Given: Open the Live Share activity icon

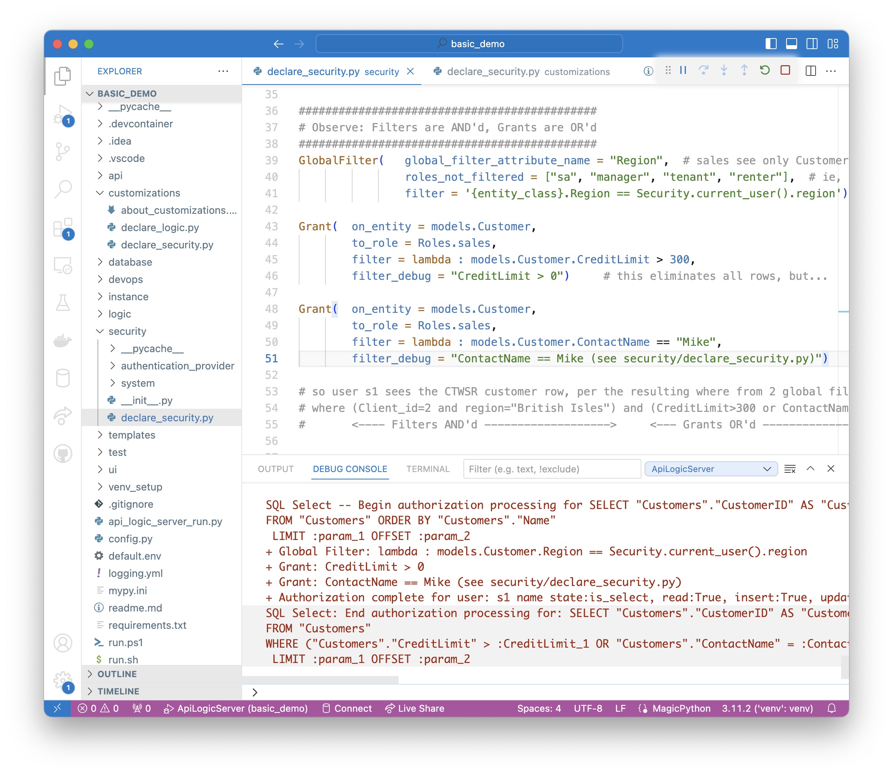Looking at the screenshot, I should 63,416.
